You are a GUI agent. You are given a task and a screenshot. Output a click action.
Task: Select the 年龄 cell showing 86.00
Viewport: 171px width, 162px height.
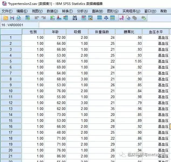coord(55,156)
